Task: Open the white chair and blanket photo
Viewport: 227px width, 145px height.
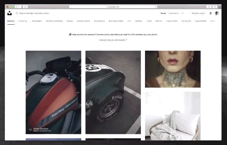Action: (173, 116)
